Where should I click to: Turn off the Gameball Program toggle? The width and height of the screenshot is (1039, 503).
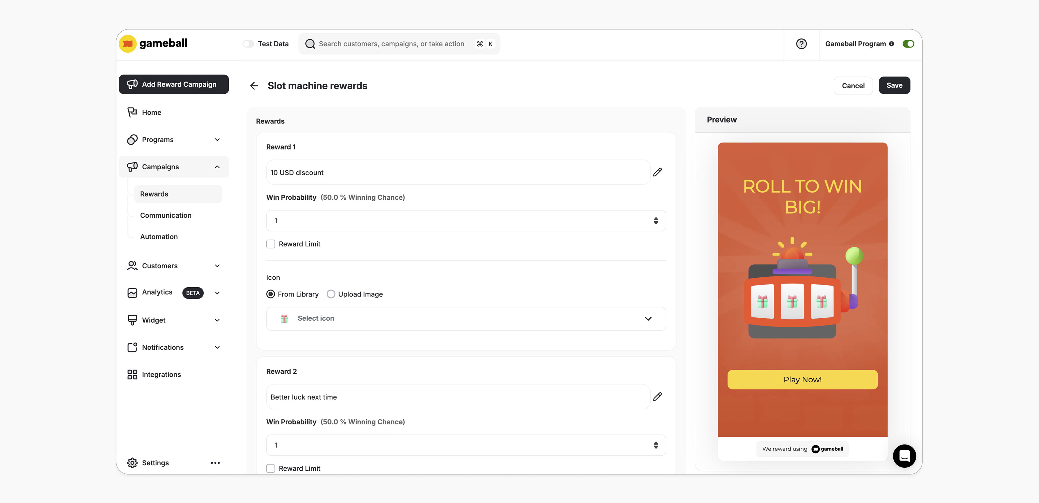pos(908,43)
